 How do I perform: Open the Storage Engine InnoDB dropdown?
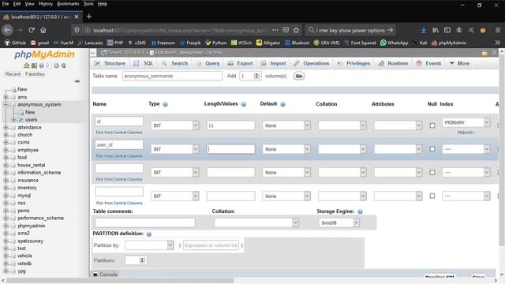coord(339,222)
